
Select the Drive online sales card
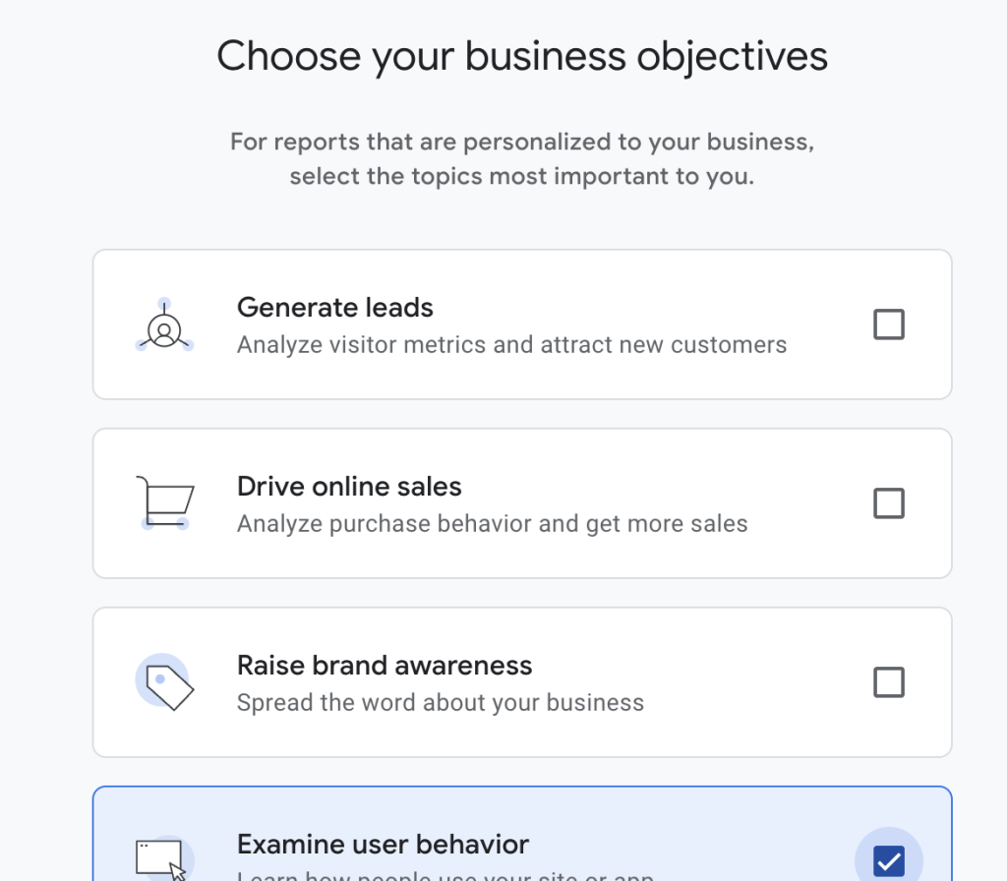(522, 502)
